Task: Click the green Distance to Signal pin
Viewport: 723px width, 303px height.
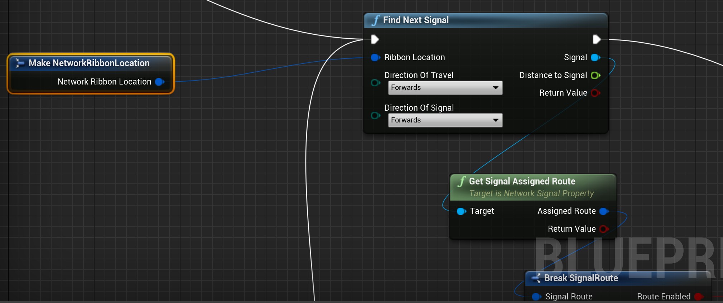Action: pyautogui.click(x=595, y=75)
